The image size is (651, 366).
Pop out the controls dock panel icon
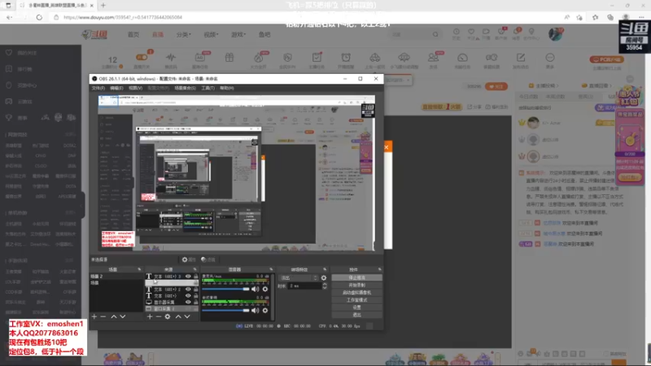379,269
